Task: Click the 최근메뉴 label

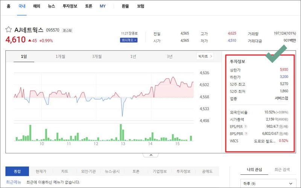Action: coord(13,182)
